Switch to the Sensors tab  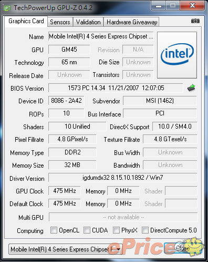(60, 22)
